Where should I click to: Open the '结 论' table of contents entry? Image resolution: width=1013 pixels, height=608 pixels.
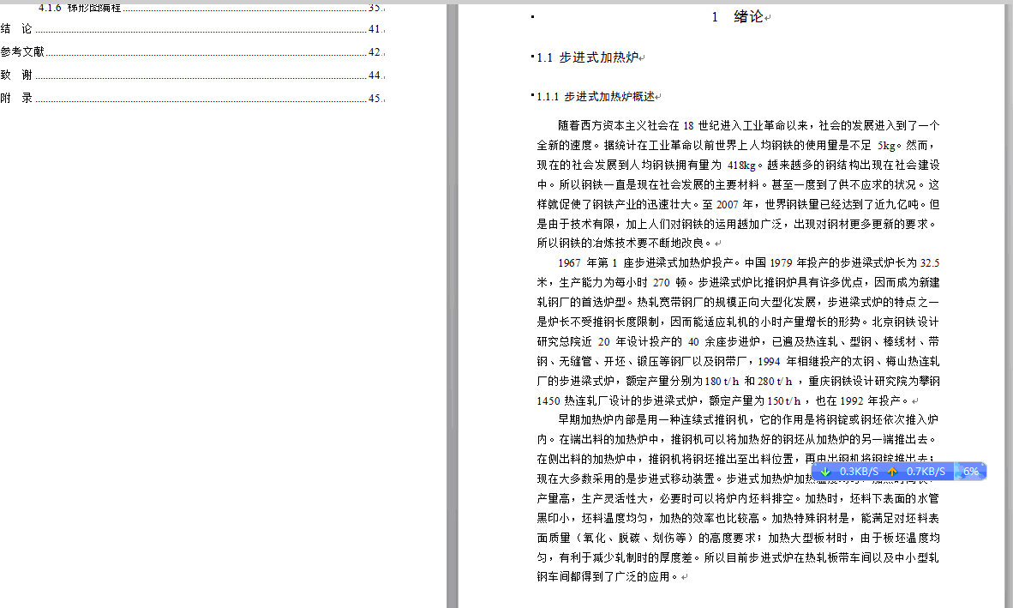point(193,29)
